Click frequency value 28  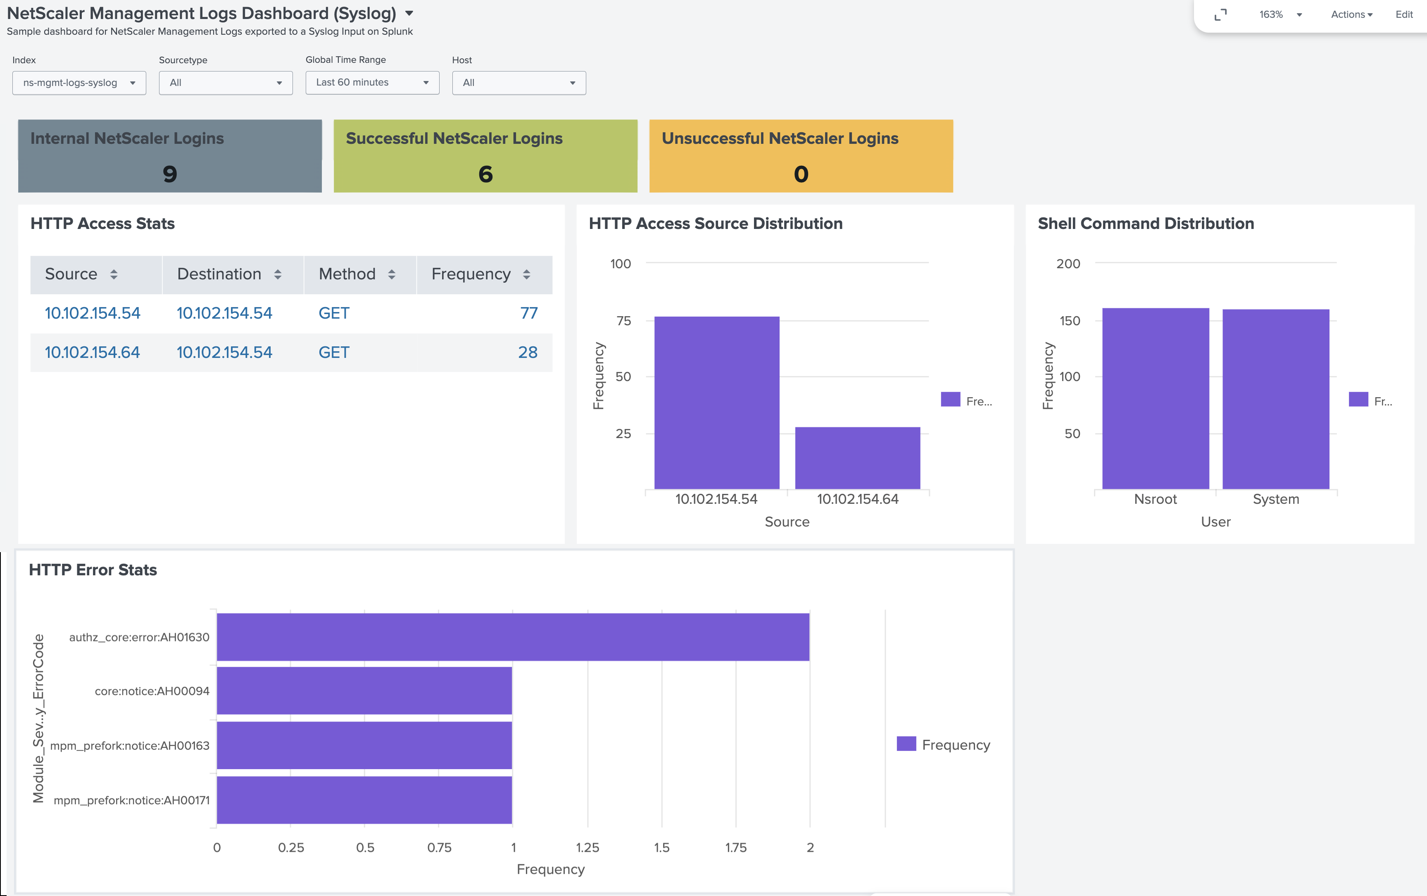(528, 352)
